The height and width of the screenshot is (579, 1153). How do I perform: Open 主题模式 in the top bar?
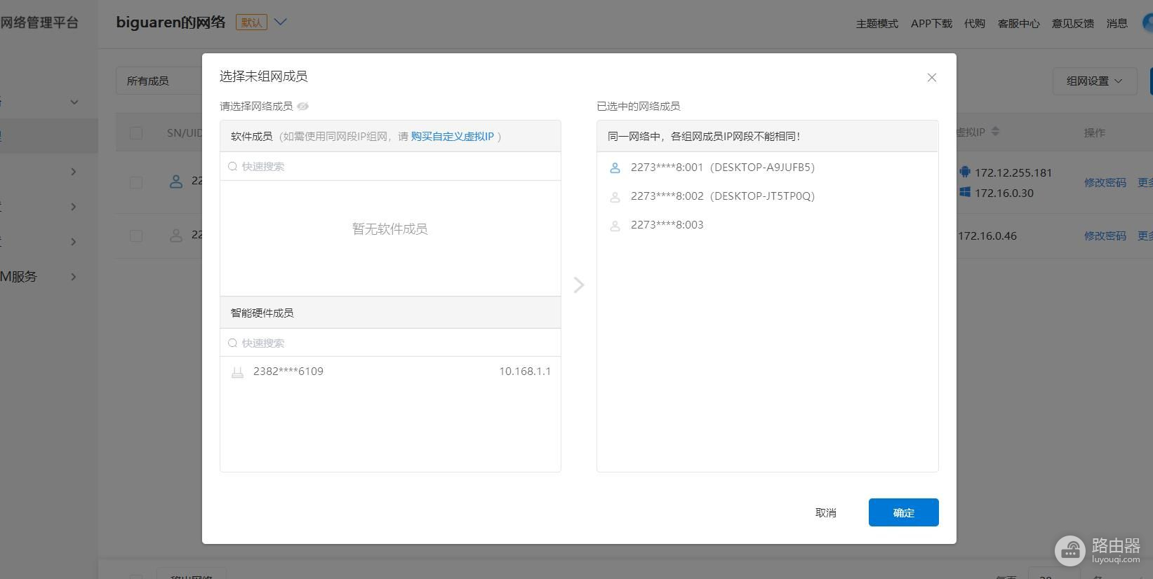(x=877, y=24)
